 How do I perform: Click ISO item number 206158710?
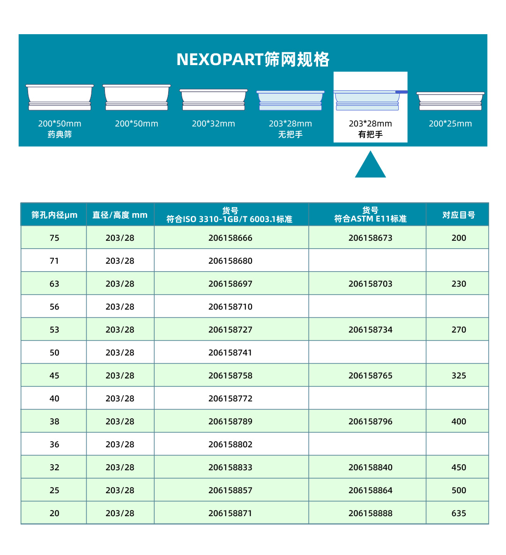[230, 307]
